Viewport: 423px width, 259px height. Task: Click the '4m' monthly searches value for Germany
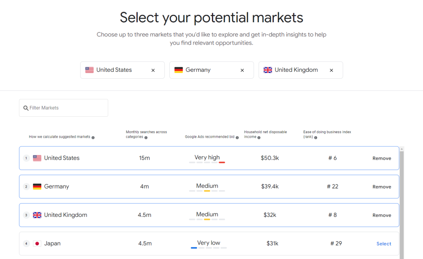point(145,186)
